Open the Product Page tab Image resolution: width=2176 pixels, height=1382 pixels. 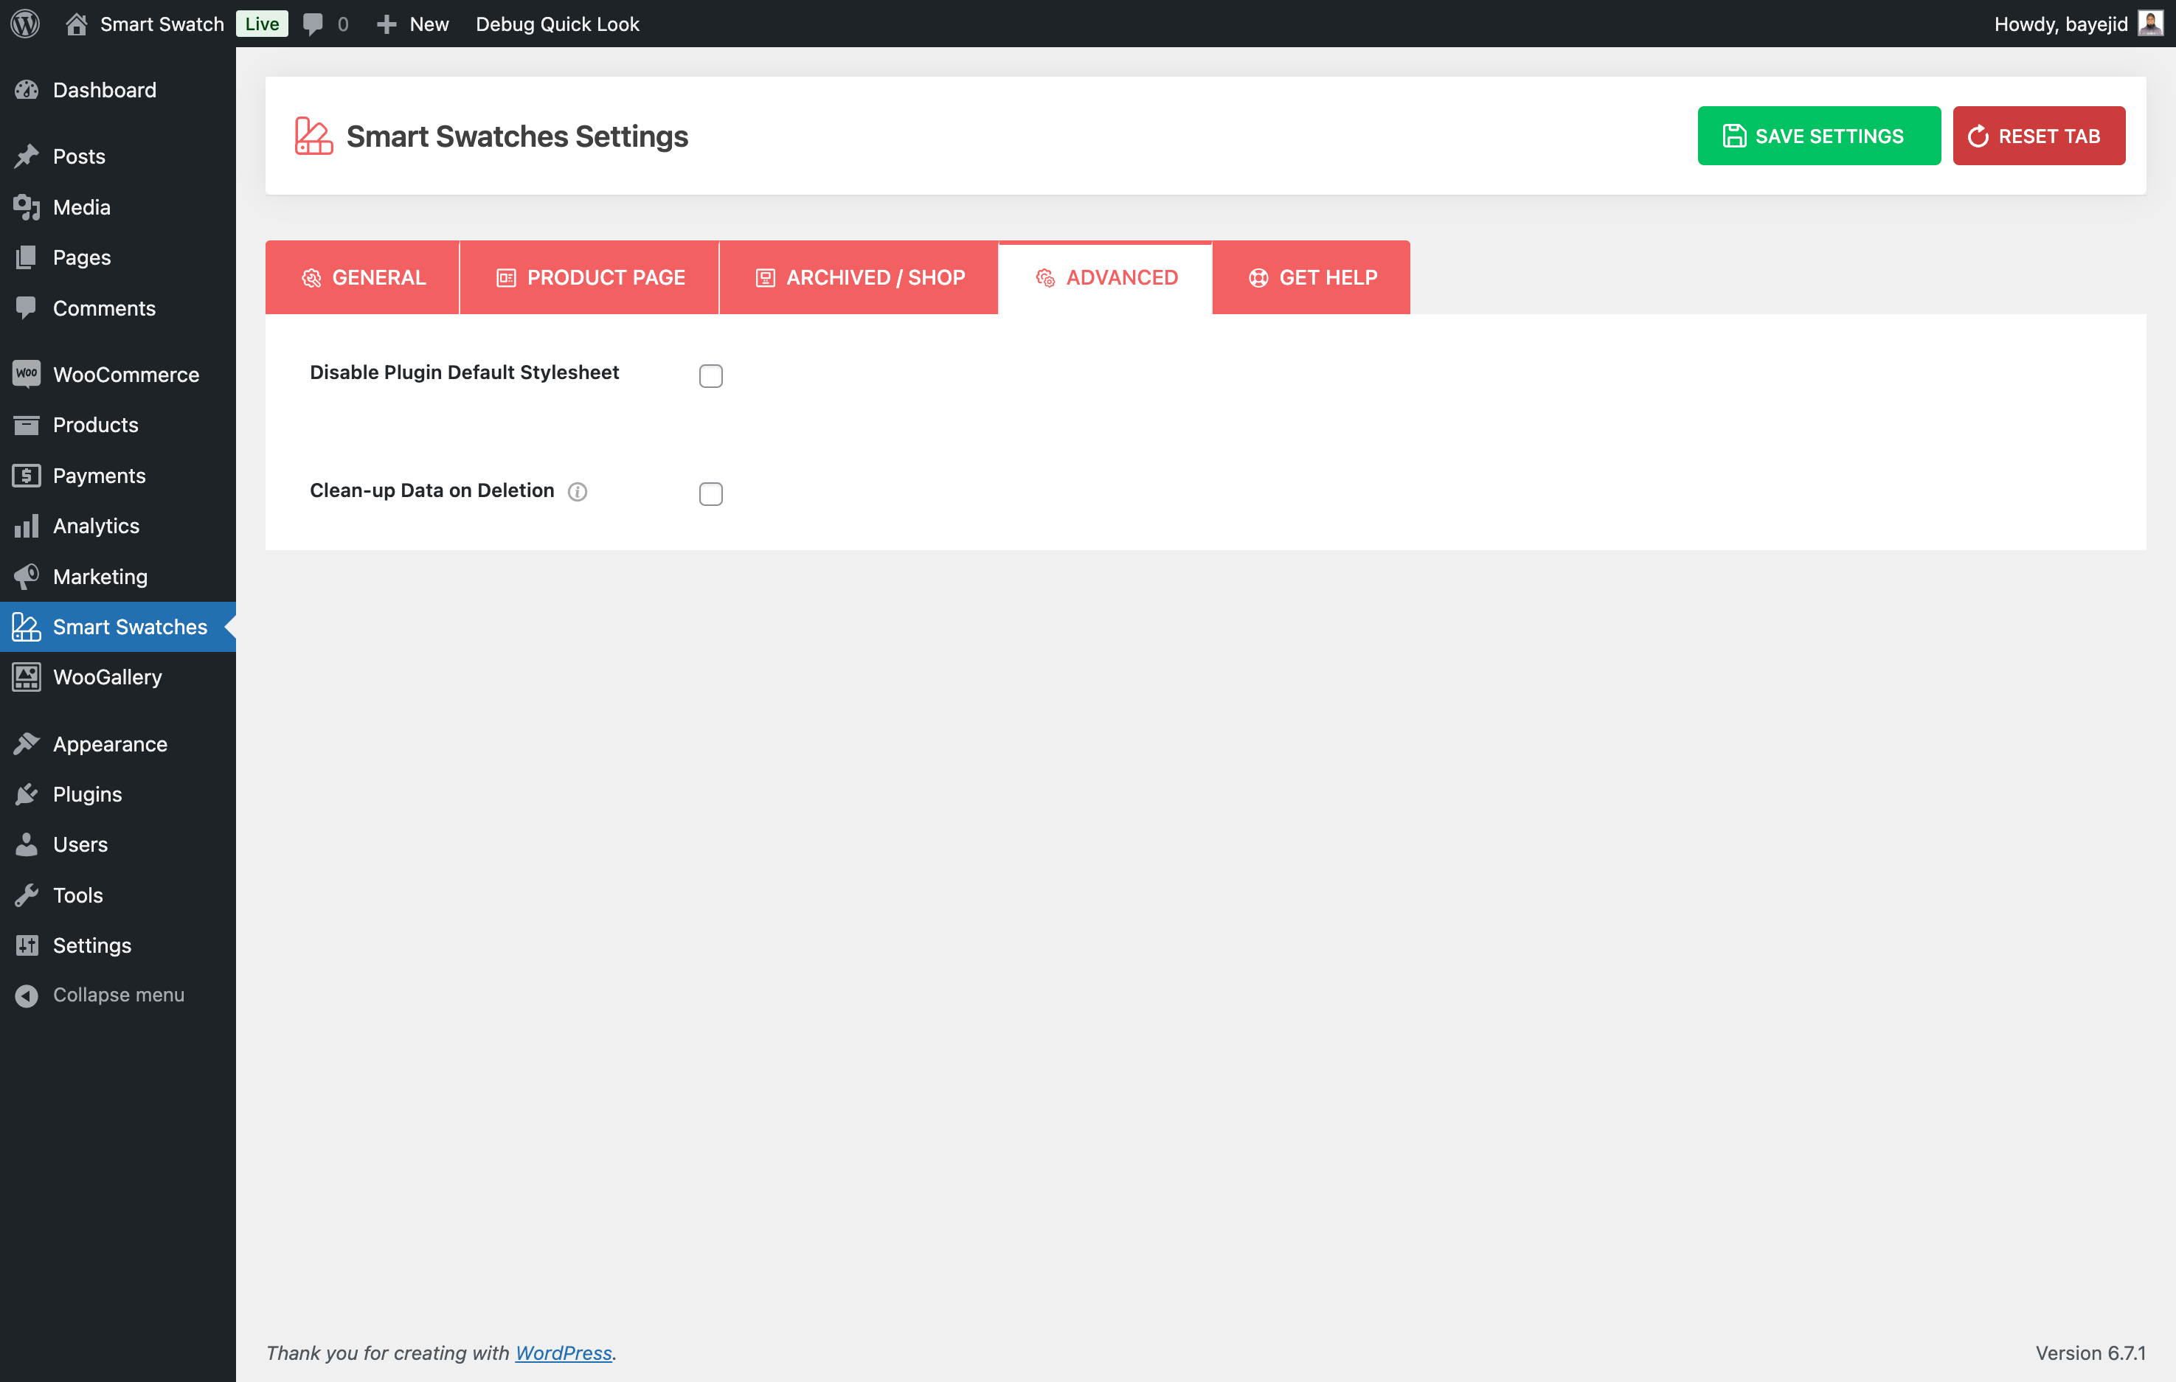click(589, 277)
